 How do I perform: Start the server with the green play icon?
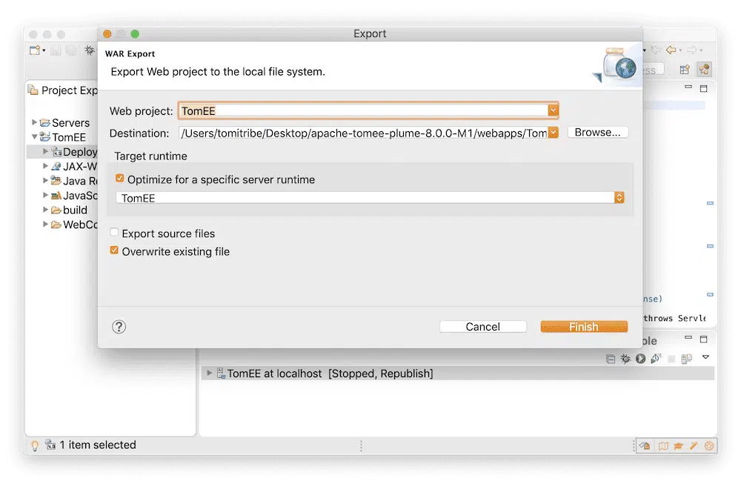[x=640, y=359]
